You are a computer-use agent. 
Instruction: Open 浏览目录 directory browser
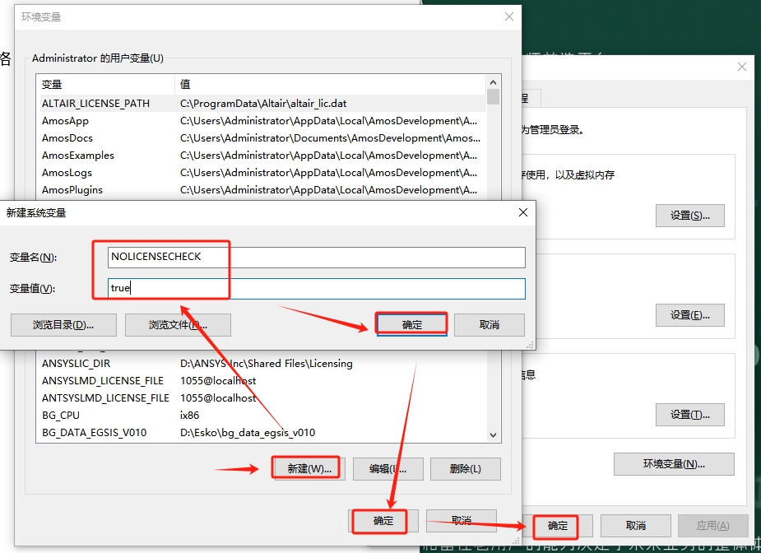tap(63, 324)
